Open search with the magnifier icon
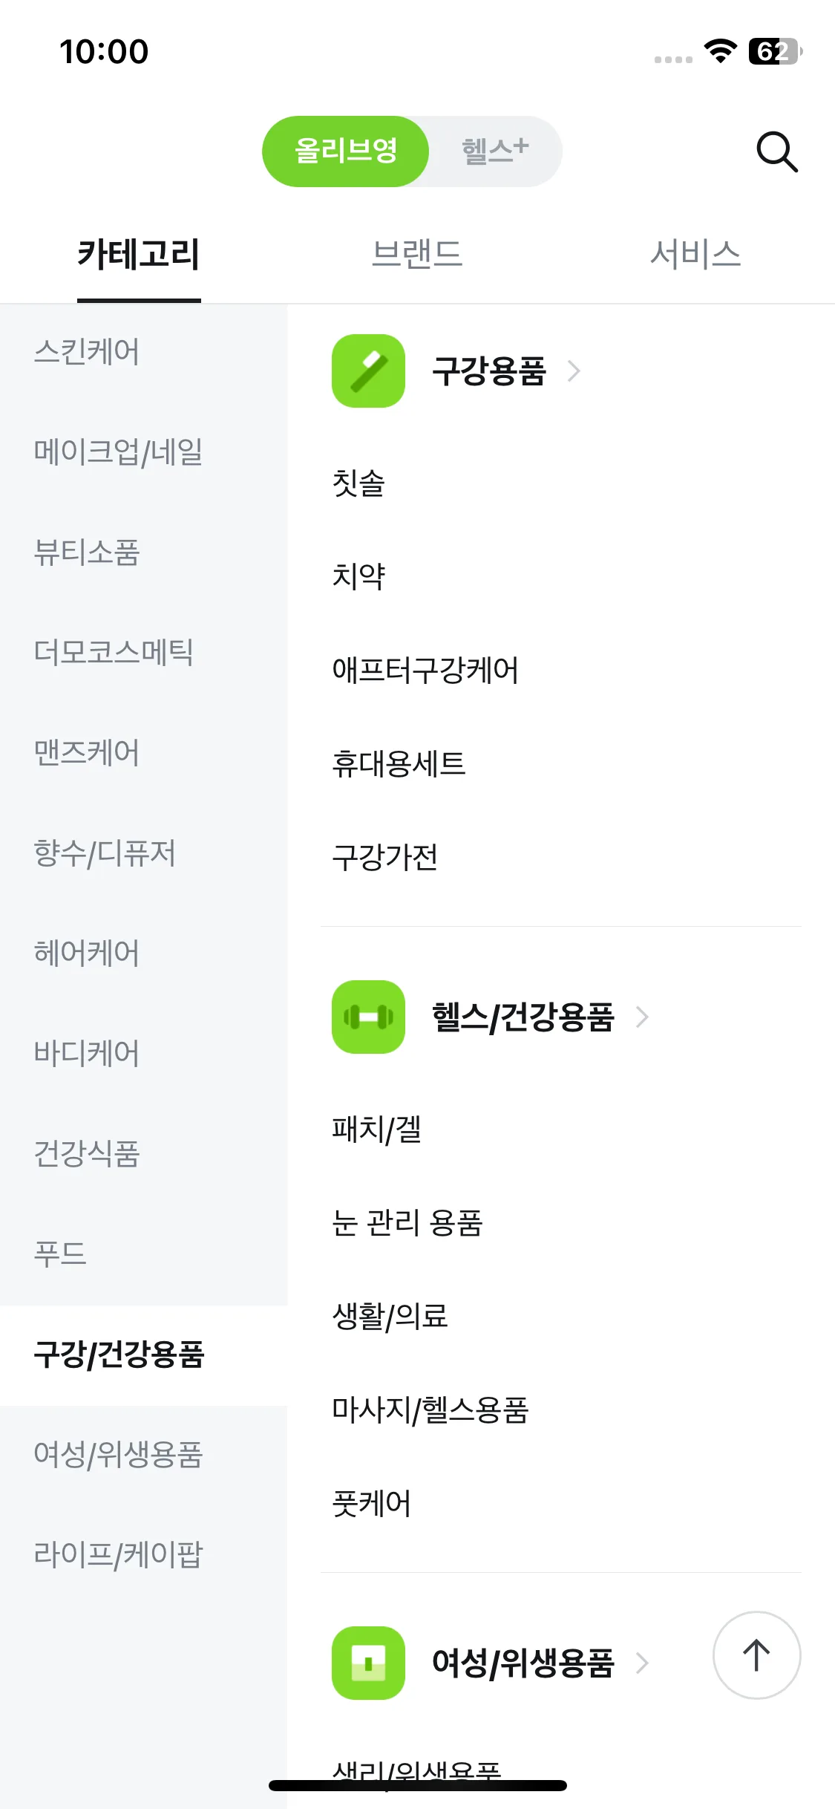 [x=776, y=151]
